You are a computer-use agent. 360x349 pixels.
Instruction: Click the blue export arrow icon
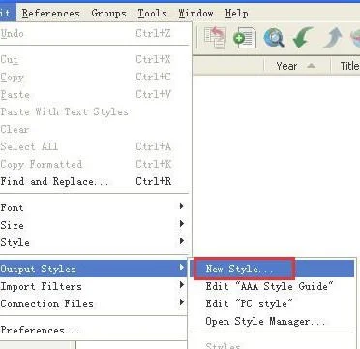(332, 38)
